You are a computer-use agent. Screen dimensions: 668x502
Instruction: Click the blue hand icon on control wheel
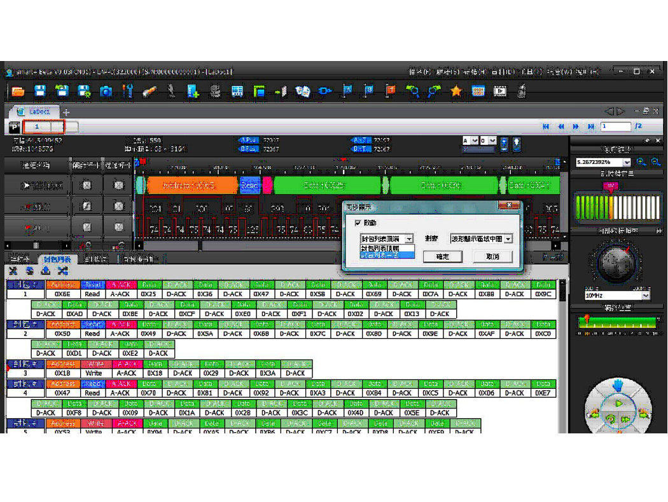coord(618,385)
